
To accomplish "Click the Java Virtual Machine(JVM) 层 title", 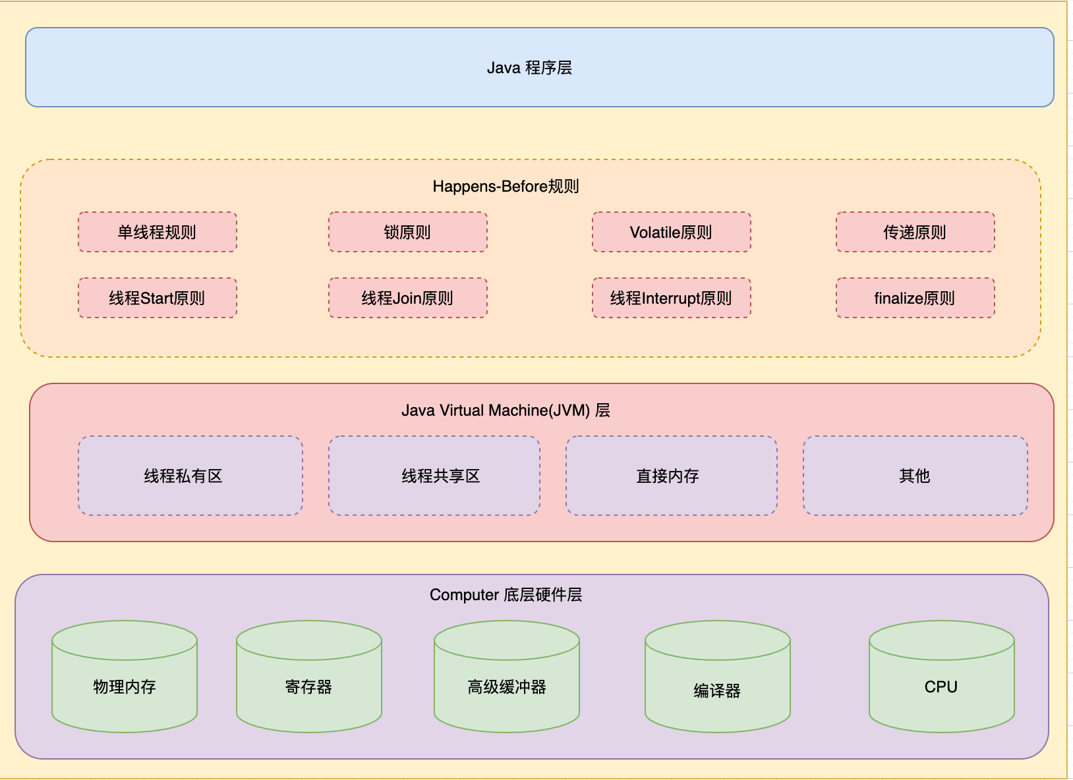I will [x=506, y=410].
